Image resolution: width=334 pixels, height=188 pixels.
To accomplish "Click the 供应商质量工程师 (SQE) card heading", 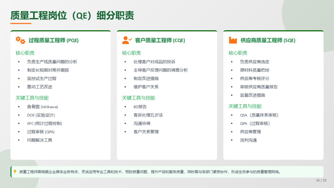I will (268, 41).
